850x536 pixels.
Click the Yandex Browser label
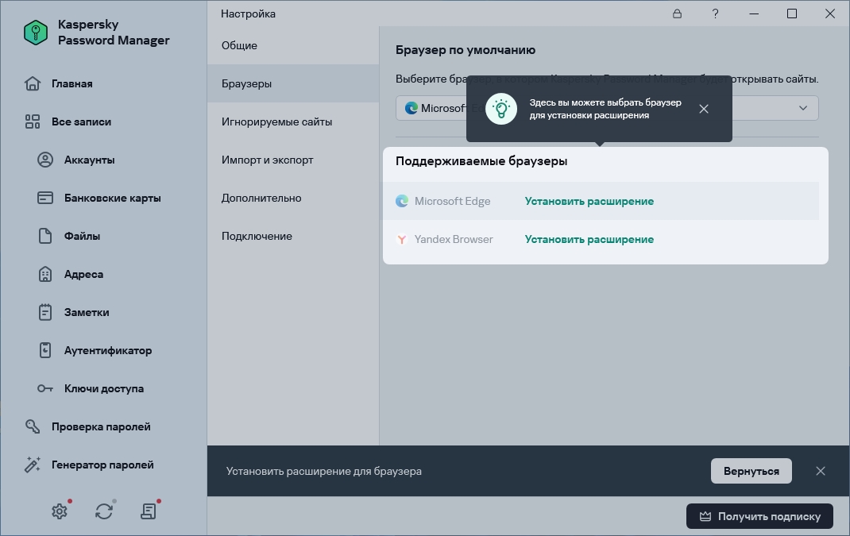pos(454,239)
